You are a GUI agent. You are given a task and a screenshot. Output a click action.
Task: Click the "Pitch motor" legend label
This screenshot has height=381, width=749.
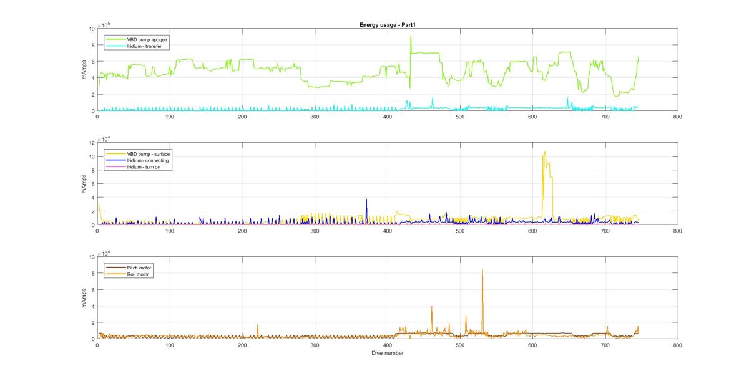(x=139, y=268)
